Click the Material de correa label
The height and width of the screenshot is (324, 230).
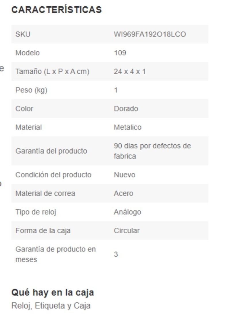[x=45, y=194]
